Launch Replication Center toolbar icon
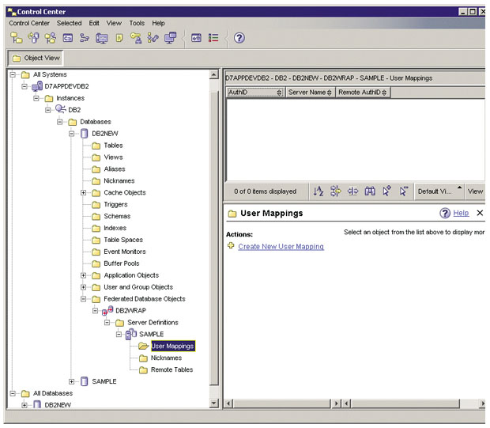 pos(33,38)
